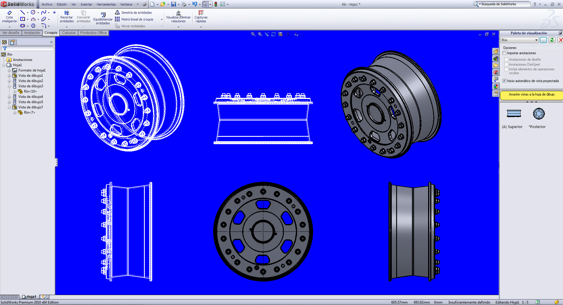The width and height of the screenshot is (563, 305).
Task: Save the drawing with the diskette icon
Action: (174, 4)
